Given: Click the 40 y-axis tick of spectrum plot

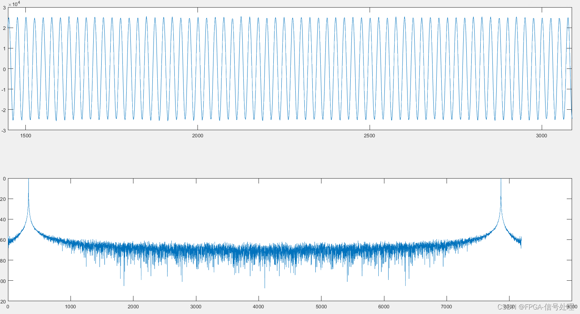Looking at the screenshot, I should point(3,219).
